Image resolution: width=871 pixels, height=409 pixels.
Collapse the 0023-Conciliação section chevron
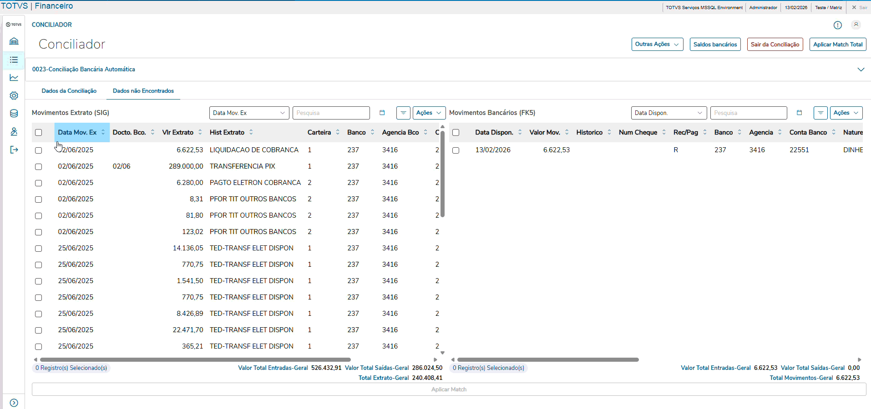click(861, 70)
